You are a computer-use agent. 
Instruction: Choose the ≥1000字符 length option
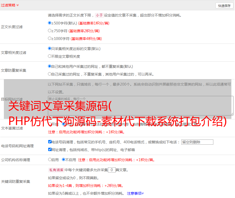pyautogui.click(x=50, y=38)
